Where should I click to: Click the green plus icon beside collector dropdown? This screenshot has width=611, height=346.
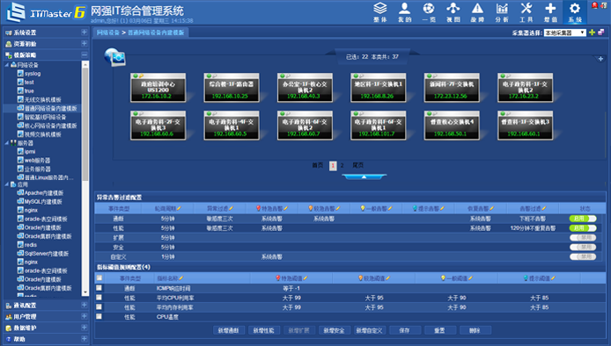click(x=592, y=32)
